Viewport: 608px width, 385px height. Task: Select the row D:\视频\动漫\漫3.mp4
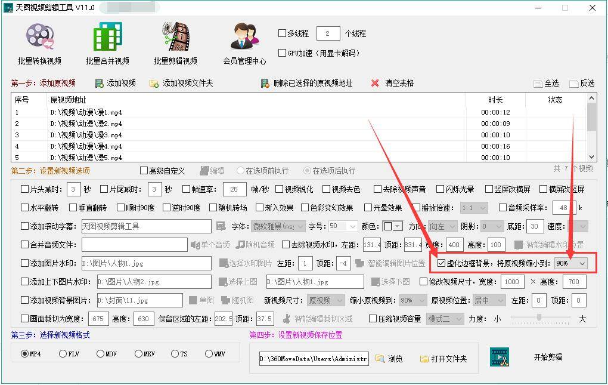[299, 135]
